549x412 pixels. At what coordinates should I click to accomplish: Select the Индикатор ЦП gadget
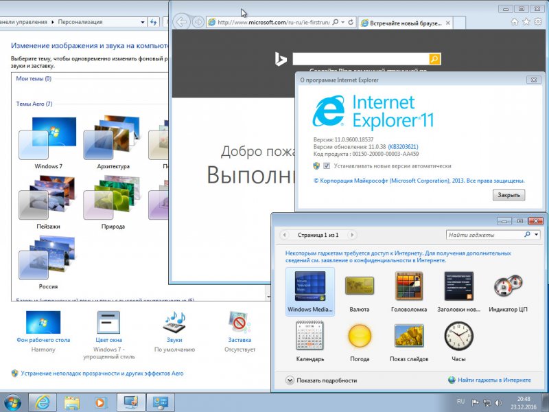coord(508,292)
